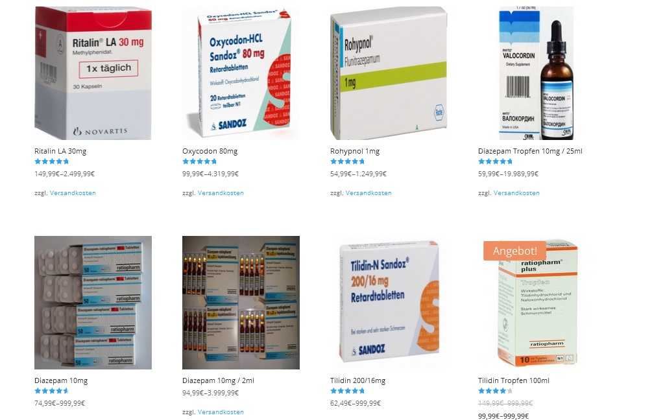The height and width of the screenshot is (420, 652).
Task: Click the 'Oxycodon 80mg' product title
Action: [210, 151]
